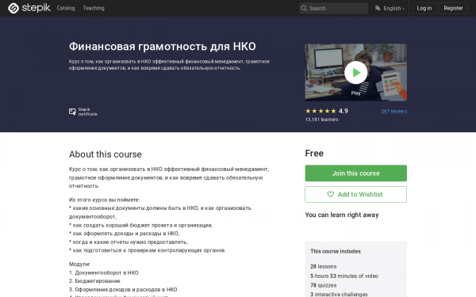This screenshot has height=297, width=476.
Task: Click 5 hours 33 minutes of video
Action: click(x=344, y=276)
